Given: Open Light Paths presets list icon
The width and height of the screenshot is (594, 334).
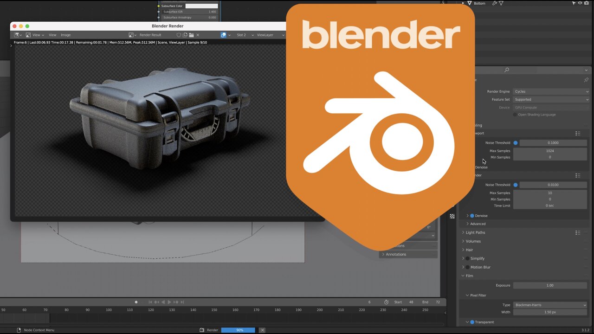Looking at the screenshot, I should point(578,232).
